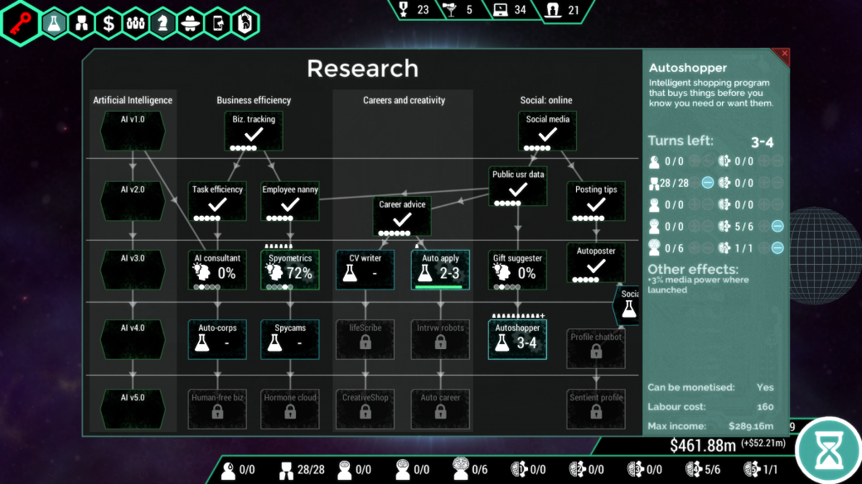The image size is (862, 484).
Task: Choose the Auto-corps research node
Action: [217, 340]
